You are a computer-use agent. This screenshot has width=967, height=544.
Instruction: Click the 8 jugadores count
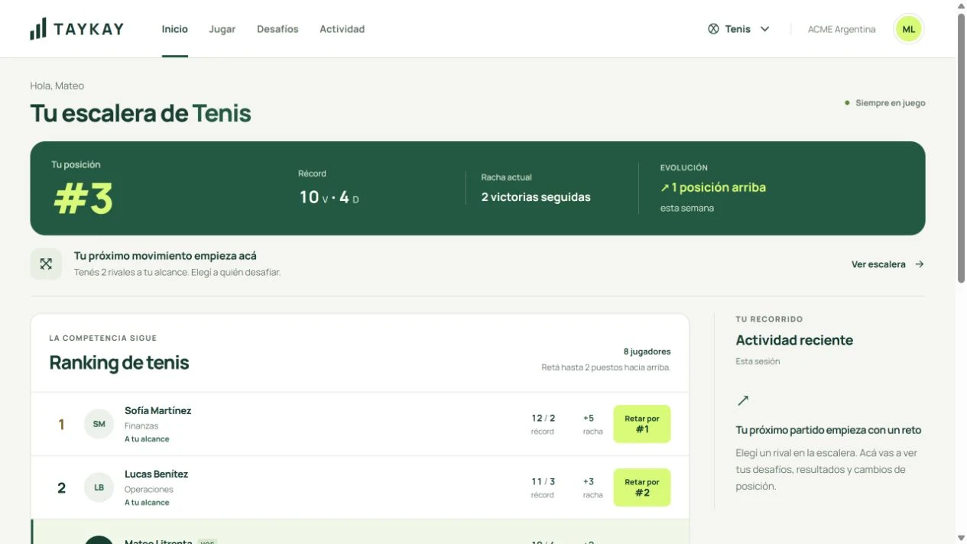pos(647,351)
